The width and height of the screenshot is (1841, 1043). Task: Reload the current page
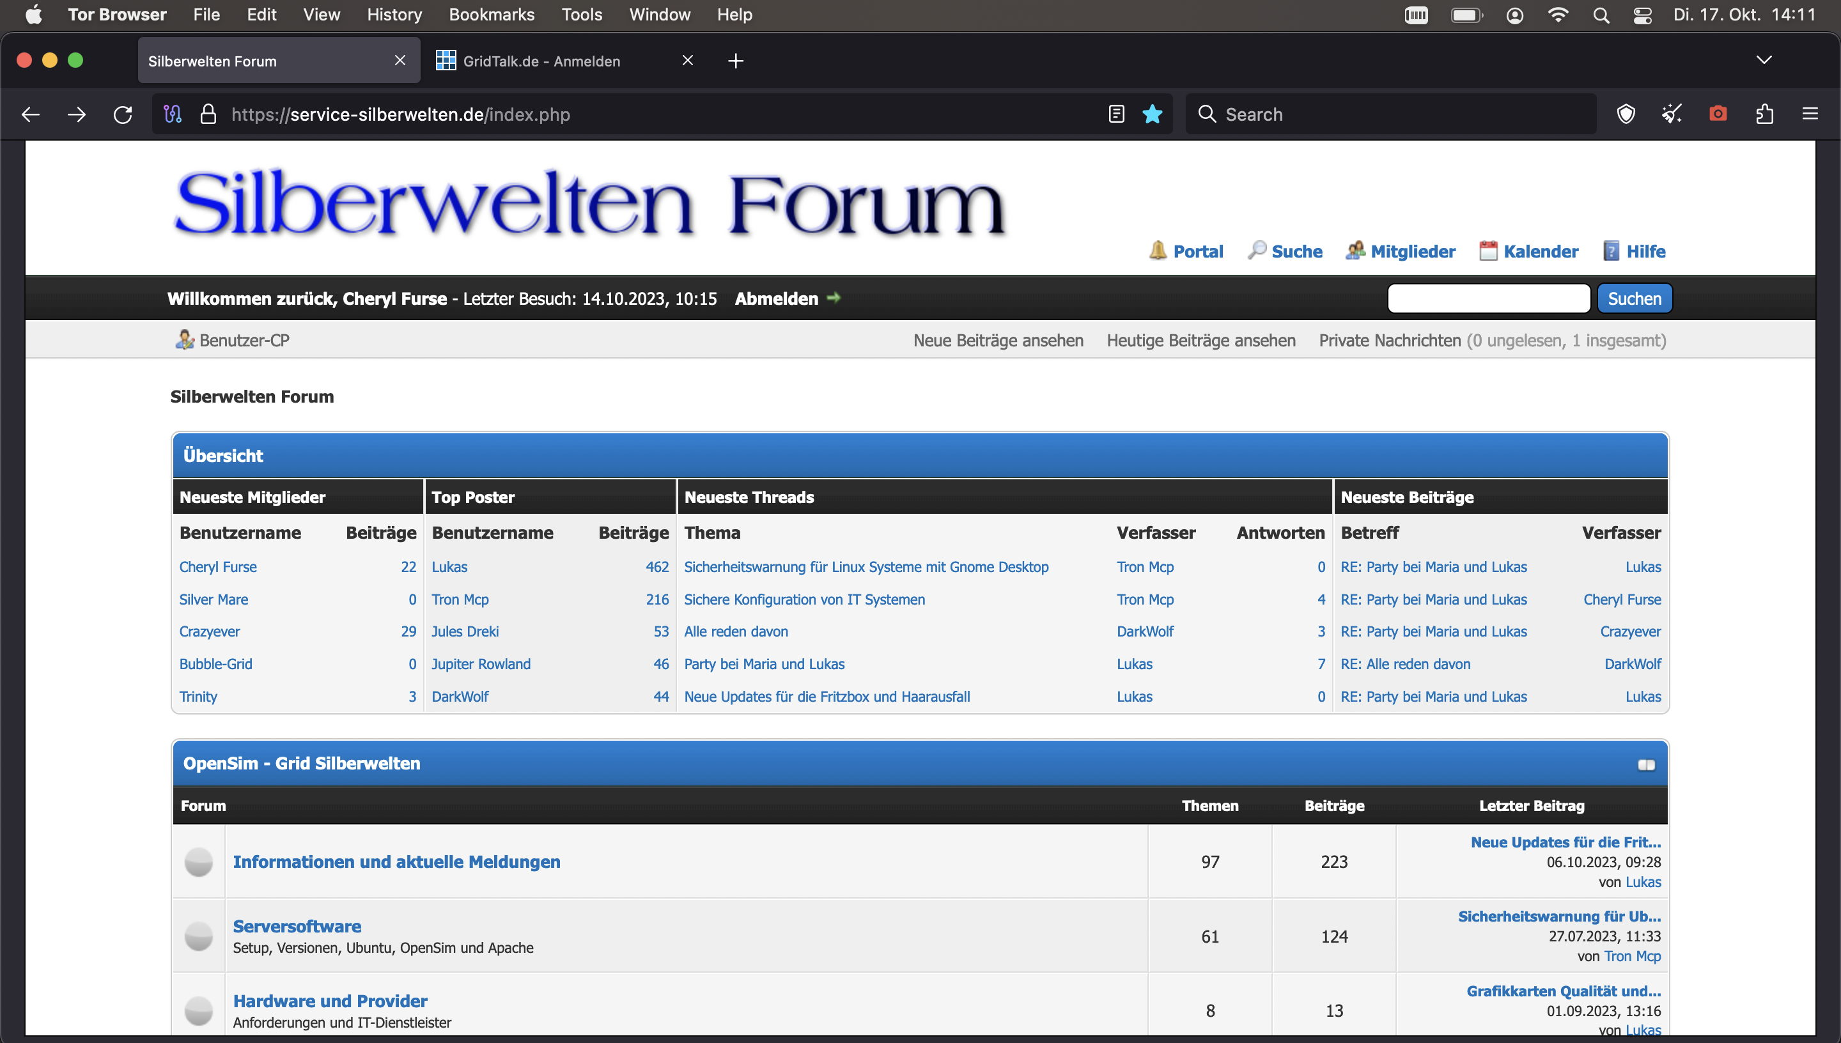[x=123, y=114]
